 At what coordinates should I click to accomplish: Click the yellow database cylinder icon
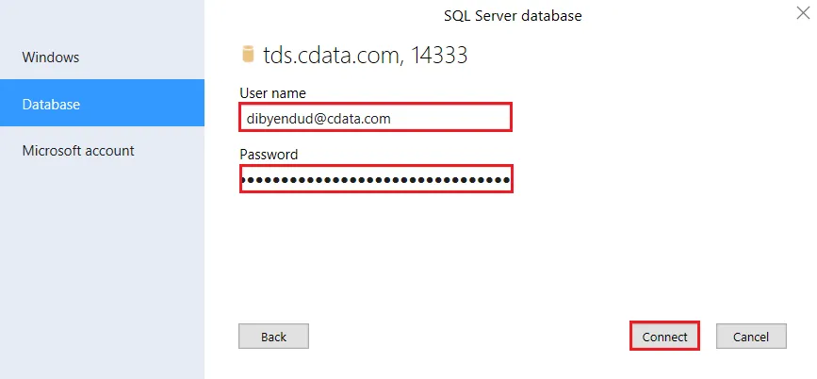point(249,55)
